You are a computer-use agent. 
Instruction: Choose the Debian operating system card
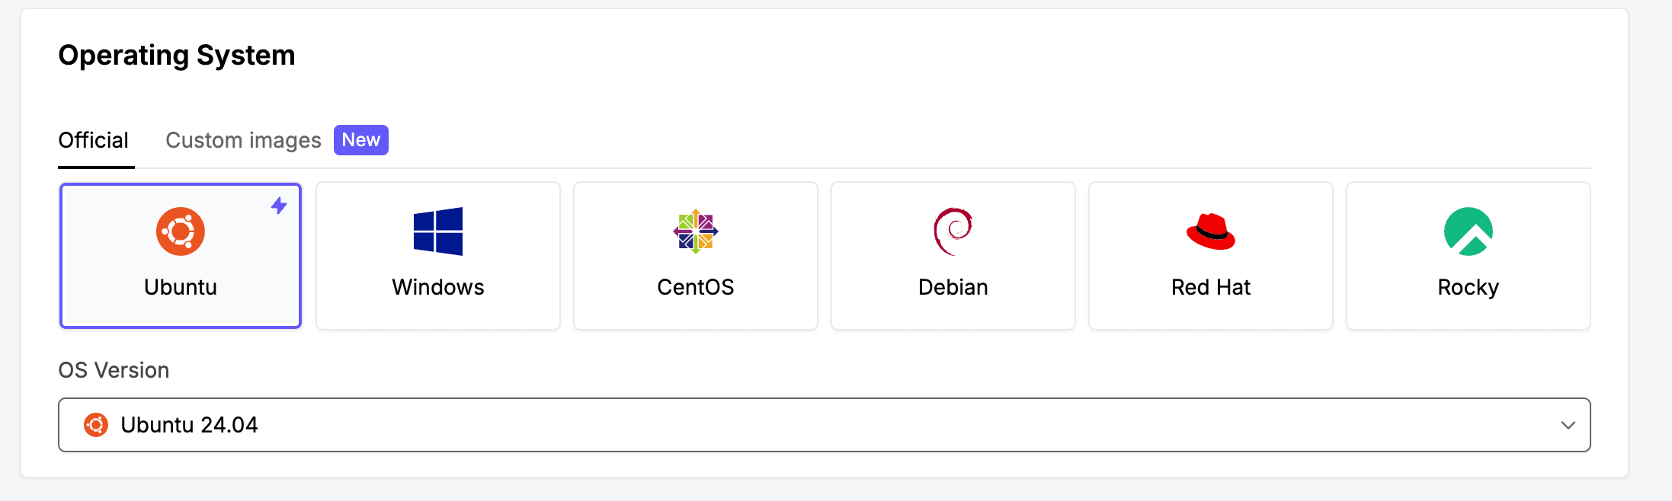coord(953,256)
